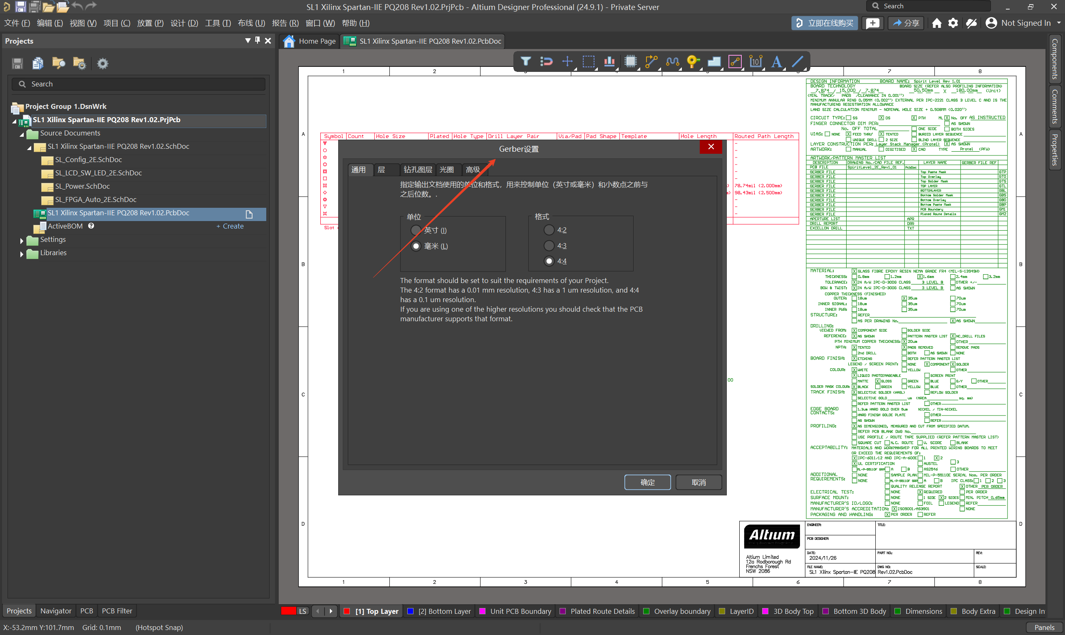
Task: Select the Place String text tool
Action: point(776,62)
